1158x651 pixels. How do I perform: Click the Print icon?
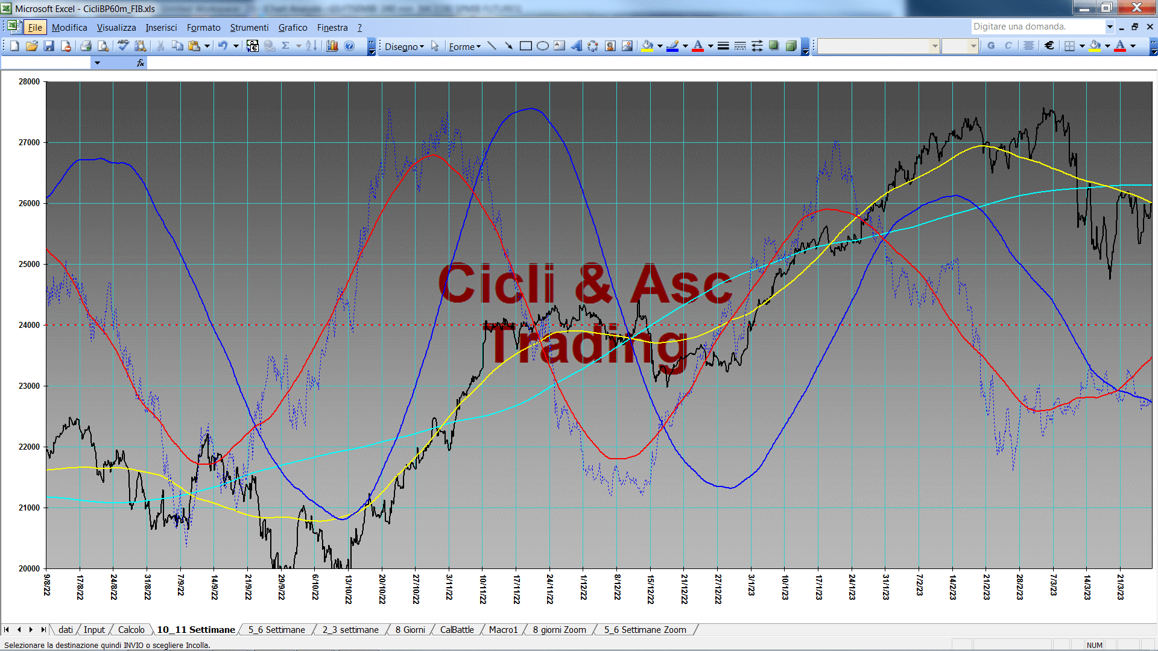point(86,46)
